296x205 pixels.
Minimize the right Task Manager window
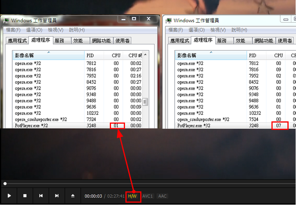point(286,19)
